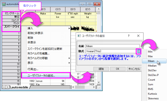Click the 追加 button in the dialog
This screenshot has height=101, width=167.
(x=101, y=69)
